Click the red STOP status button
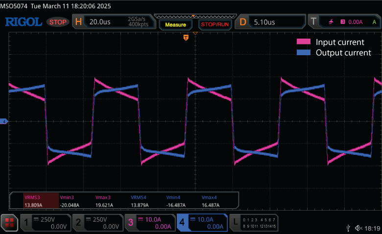This screenshot has height=234, width=382. point(58,22)
